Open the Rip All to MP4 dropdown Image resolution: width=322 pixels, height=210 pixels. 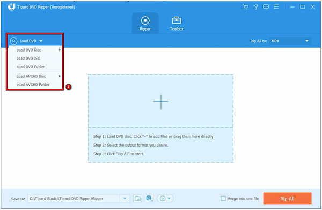click(x=290, y=41)
